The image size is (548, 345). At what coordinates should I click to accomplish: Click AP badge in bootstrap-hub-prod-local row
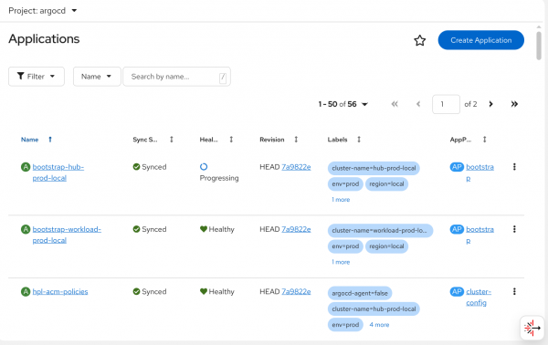[x=457, y=167]
